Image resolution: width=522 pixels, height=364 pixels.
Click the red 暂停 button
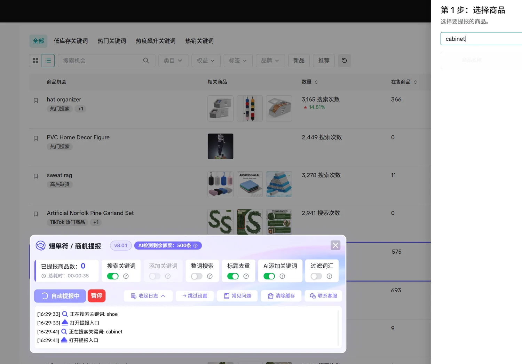[96, 296]
